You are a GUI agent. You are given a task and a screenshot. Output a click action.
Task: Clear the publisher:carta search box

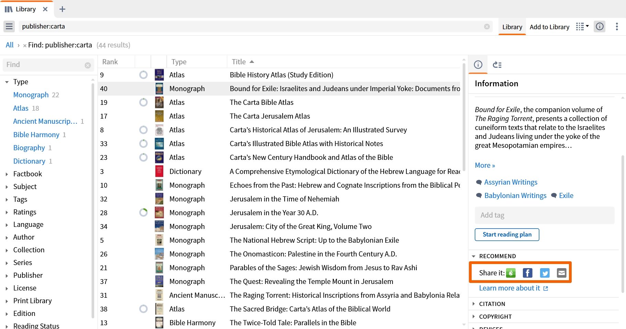pyautogui.click(x=487, y=26)
